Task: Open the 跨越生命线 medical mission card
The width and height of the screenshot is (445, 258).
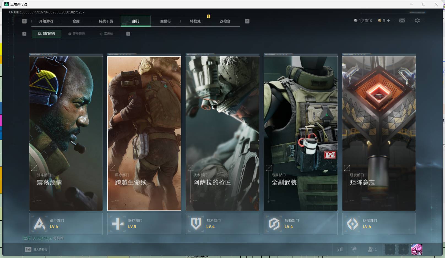Action: tap(144, 134)
